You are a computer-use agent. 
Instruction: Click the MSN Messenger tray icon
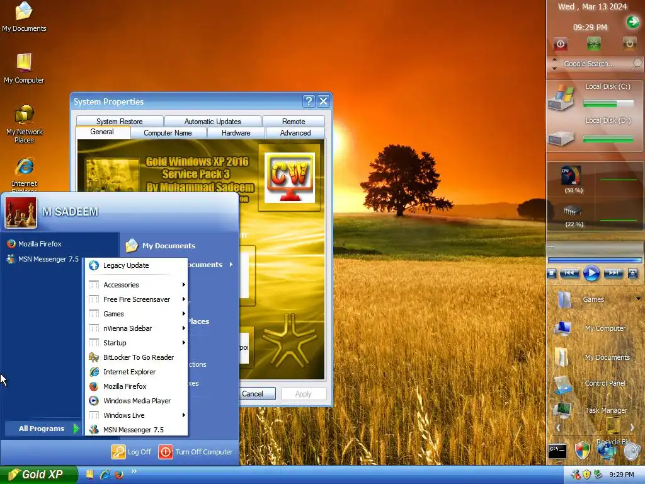click(x=576, y=475)
